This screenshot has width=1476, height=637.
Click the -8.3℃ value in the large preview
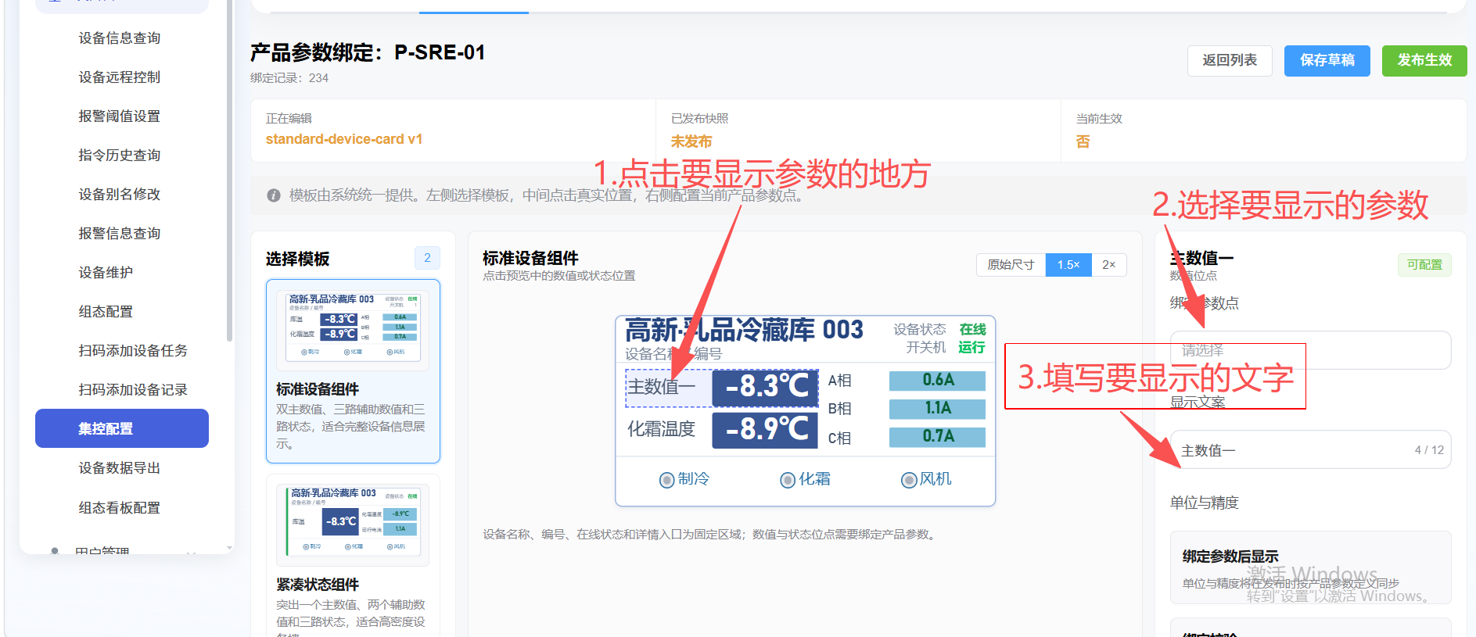[x=765, y=387]
